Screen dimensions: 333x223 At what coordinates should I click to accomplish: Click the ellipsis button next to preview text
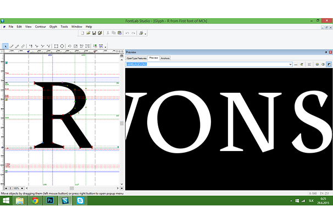[296, 64]
